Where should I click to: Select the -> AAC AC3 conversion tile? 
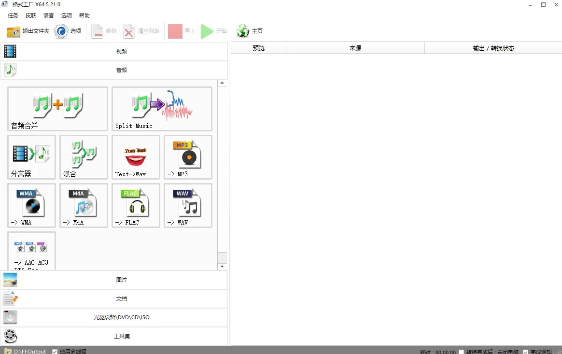point(31,251)
